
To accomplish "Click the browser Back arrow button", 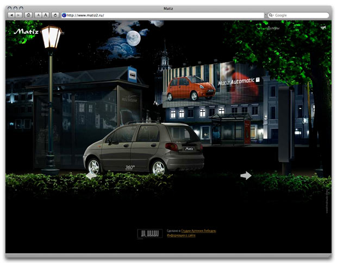I will pyautogui.click(x=11, y=15).
